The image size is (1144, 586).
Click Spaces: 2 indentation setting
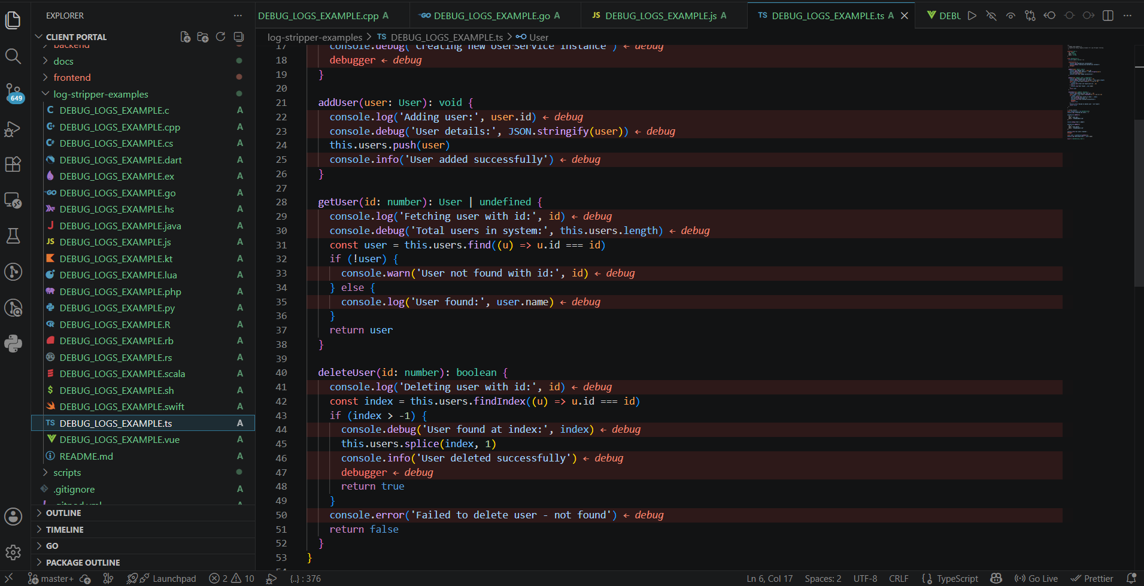point(823,579)
